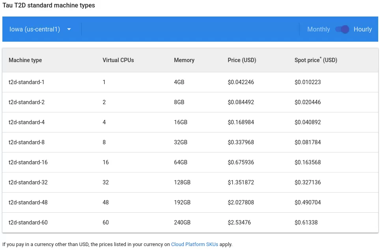The image size is (381, 250).
Task: Click the $0.163568 spot price
Action: [x=308, y=162]
